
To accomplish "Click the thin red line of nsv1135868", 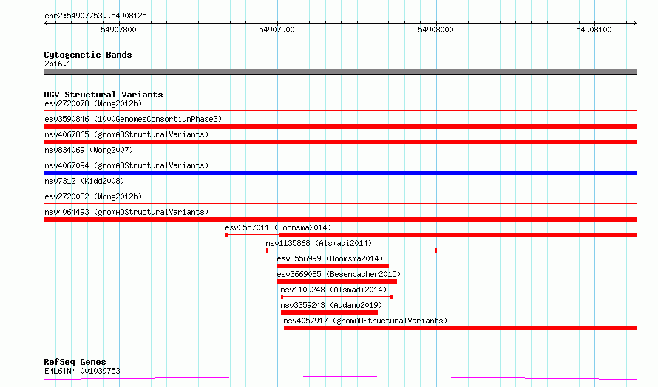I will [352, 250].
